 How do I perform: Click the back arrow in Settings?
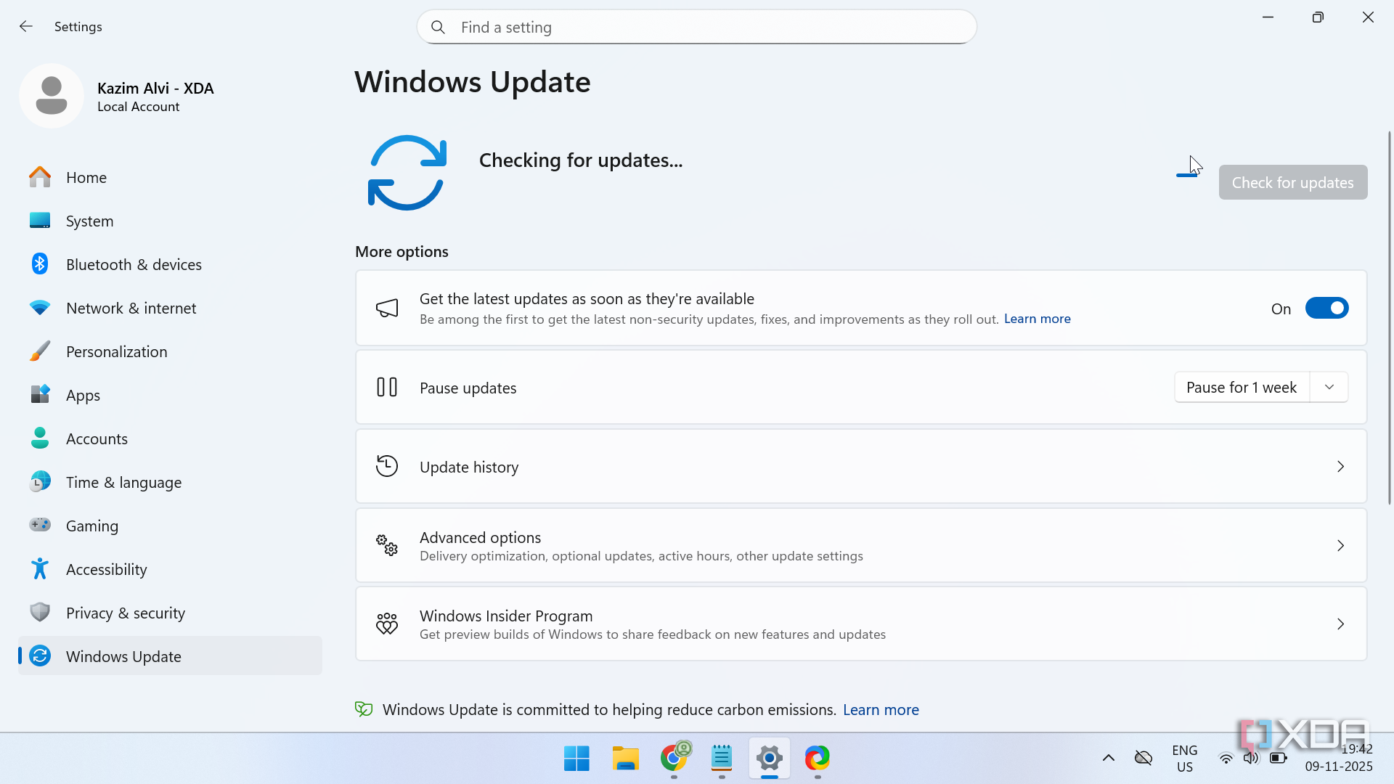[x=26, y=27]
